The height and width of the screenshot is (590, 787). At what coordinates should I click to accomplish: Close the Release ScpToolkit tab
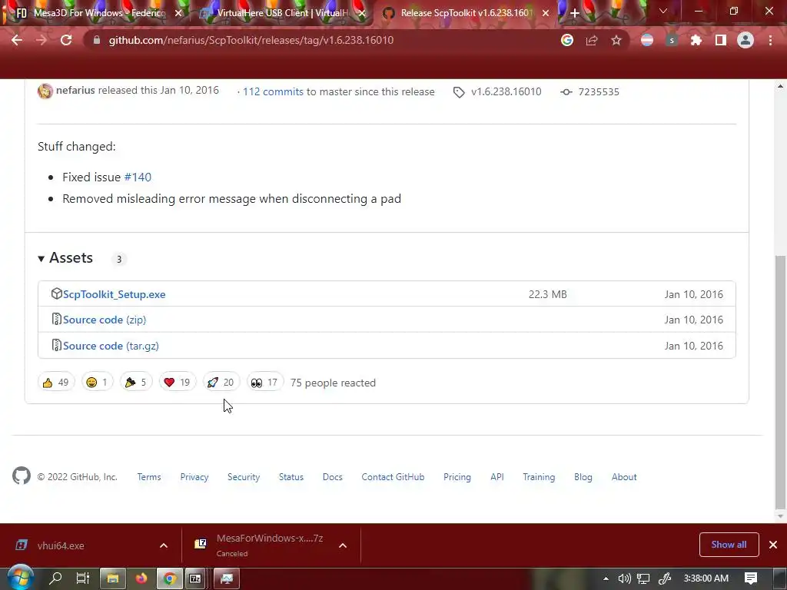[546, 13]
